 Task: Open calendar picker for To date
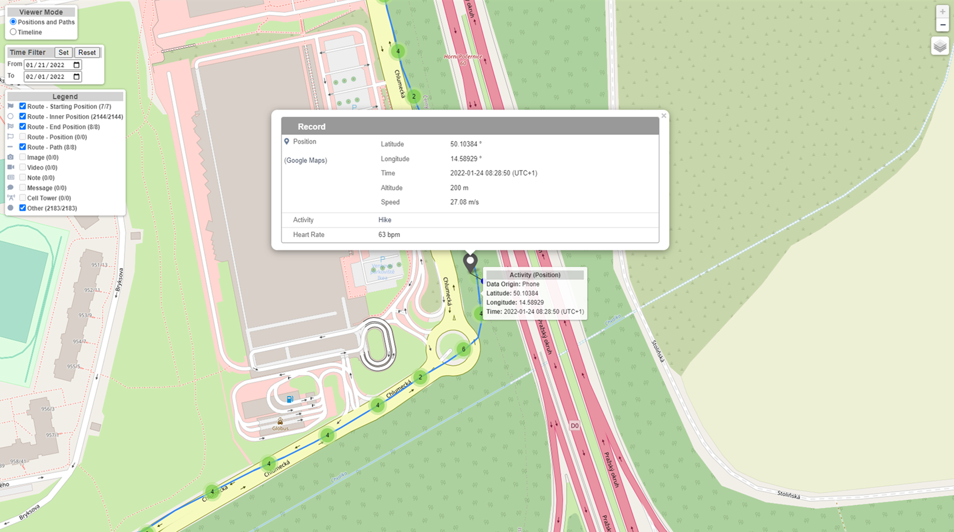point(77,77)
